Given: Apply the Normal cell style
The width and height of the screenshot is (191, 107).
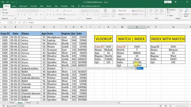Looking at the screenshot, I should click(x=124, y=11).
